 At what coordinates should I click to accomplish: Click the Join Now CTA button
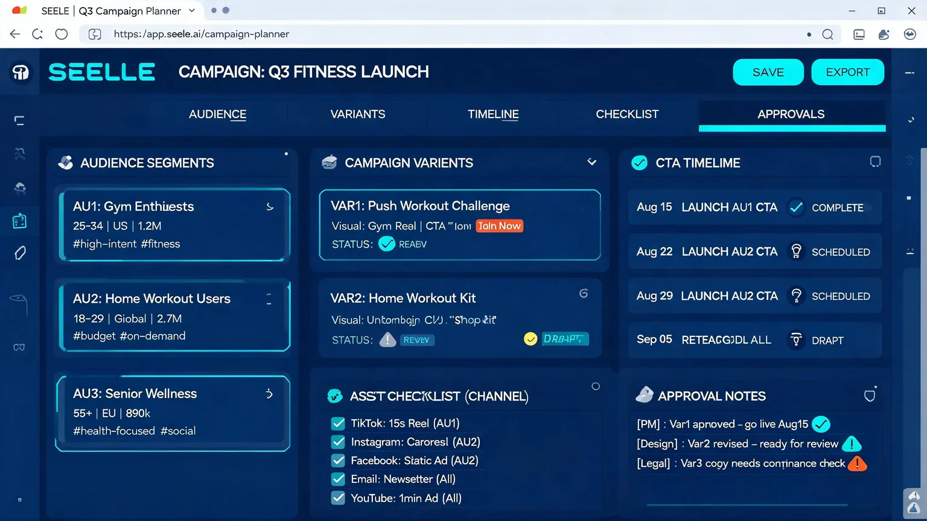499,226
